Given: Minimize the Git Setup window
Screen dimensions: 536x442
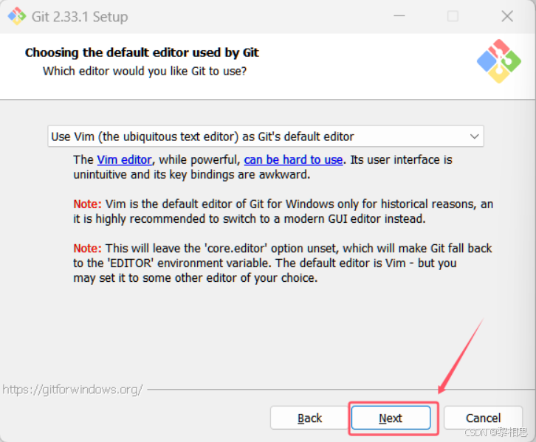Looking at the screenshot, I should coord(399,16).
